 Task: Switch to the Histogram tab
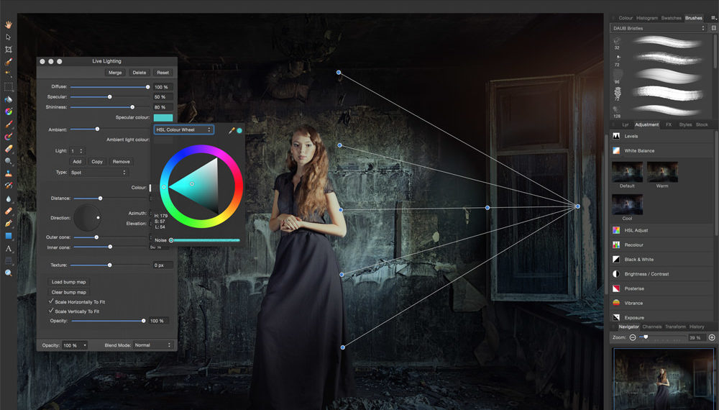(646, 18)
